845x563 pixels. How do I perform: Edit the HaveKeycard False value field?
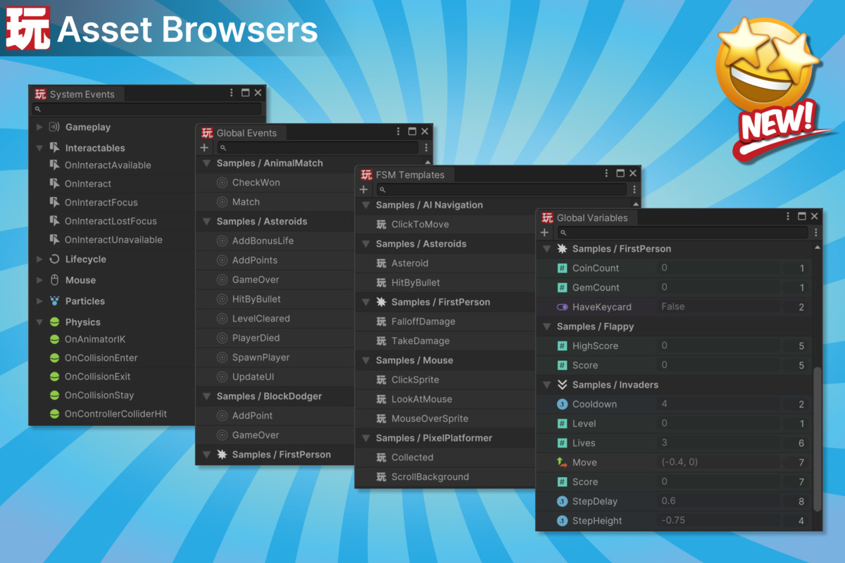pyautogui.click(x=718, y=307)
